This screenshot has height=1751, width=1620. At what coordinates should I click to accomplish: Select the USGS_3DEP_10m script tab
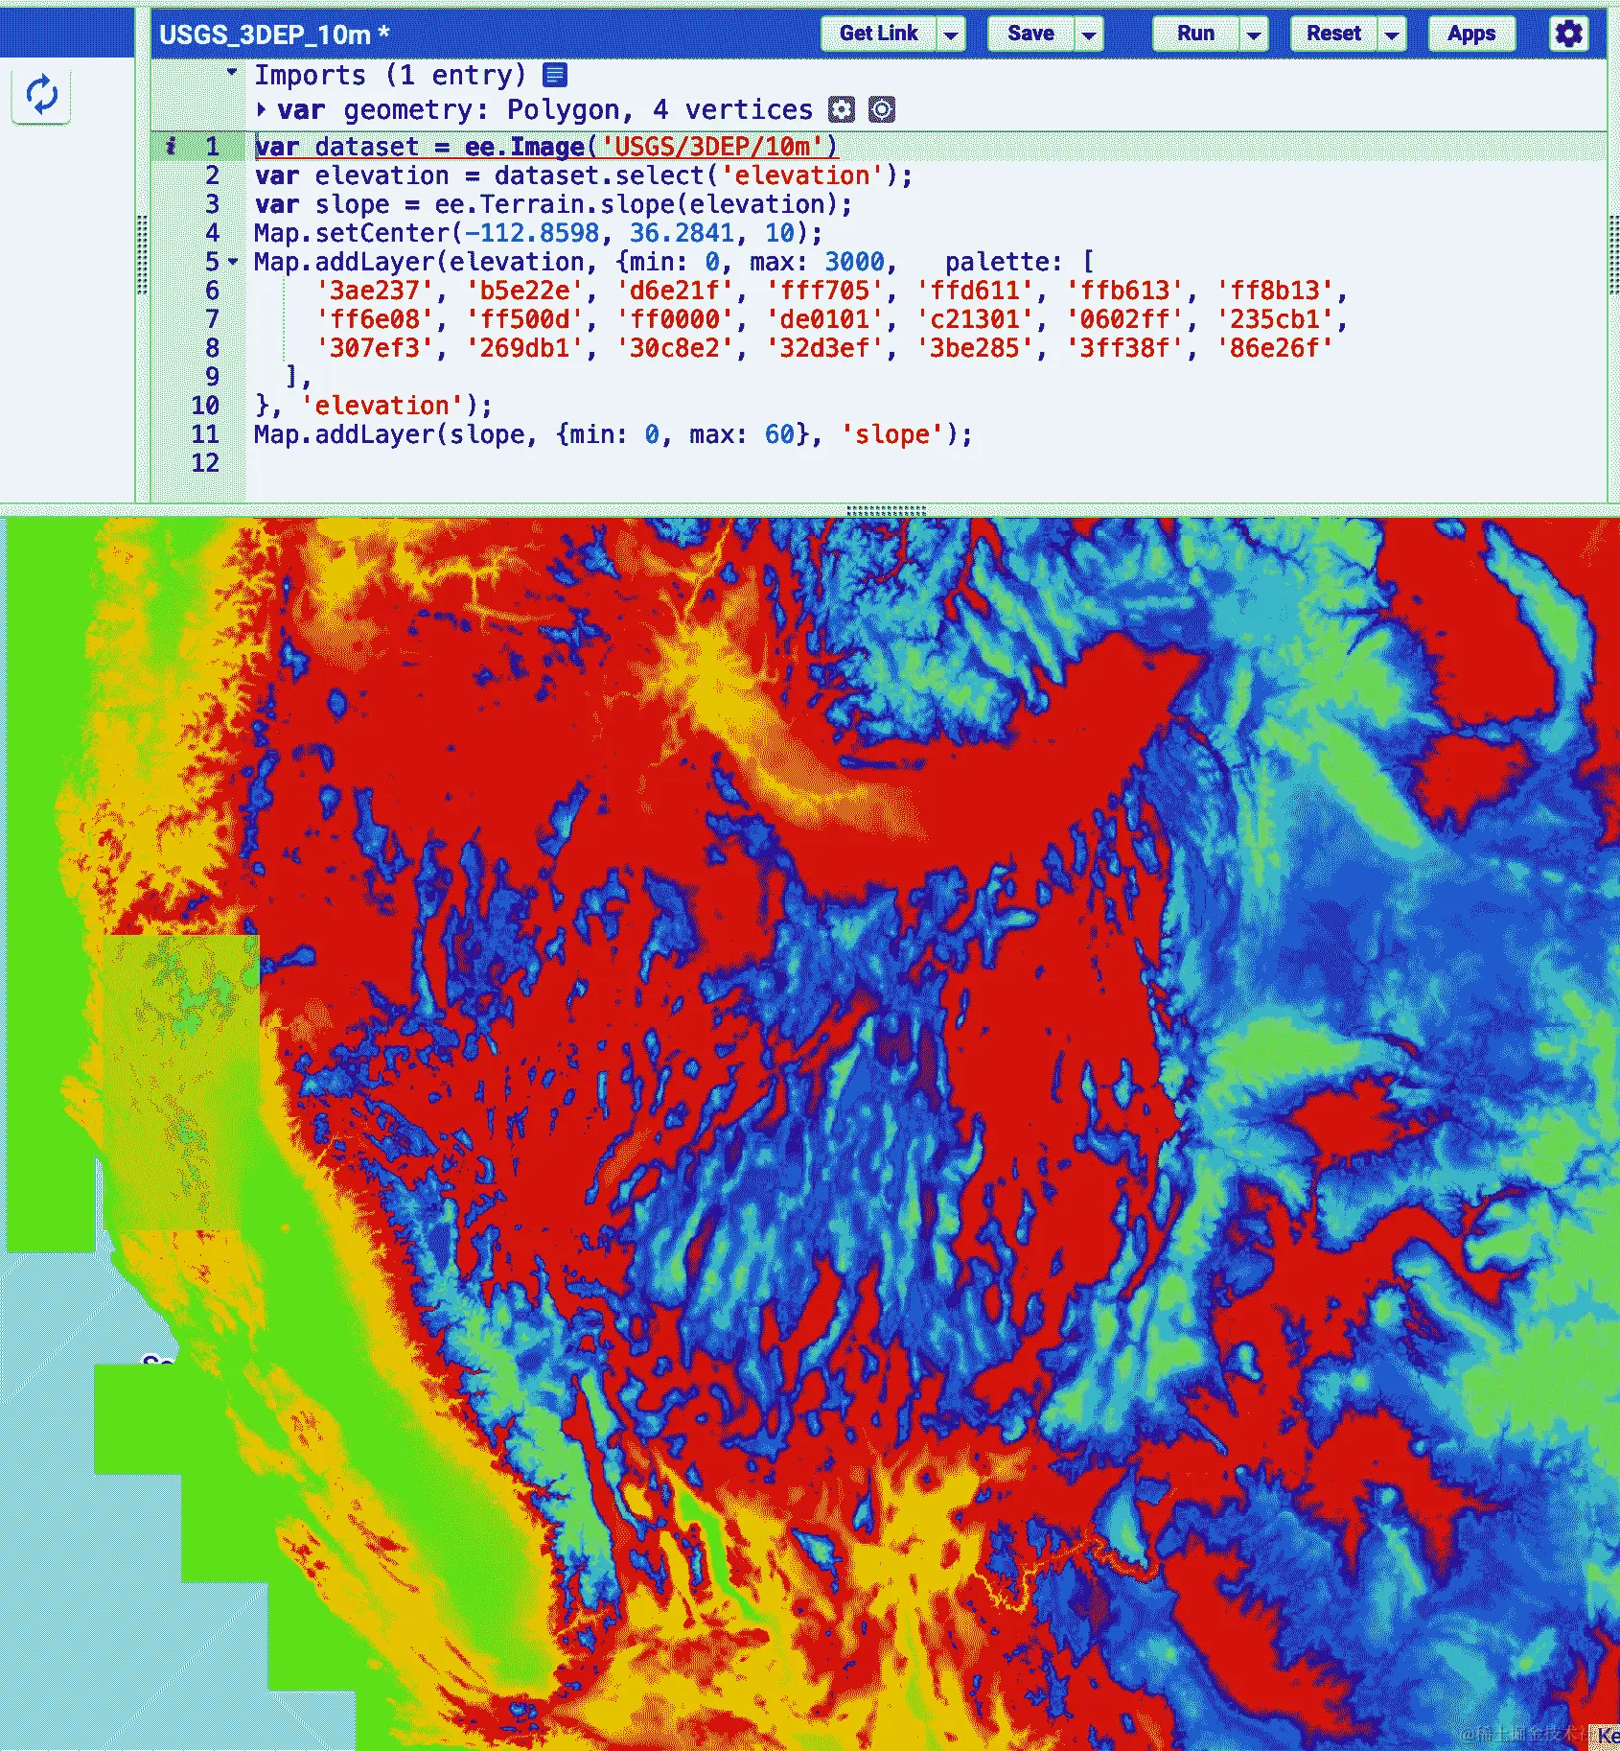268,34
